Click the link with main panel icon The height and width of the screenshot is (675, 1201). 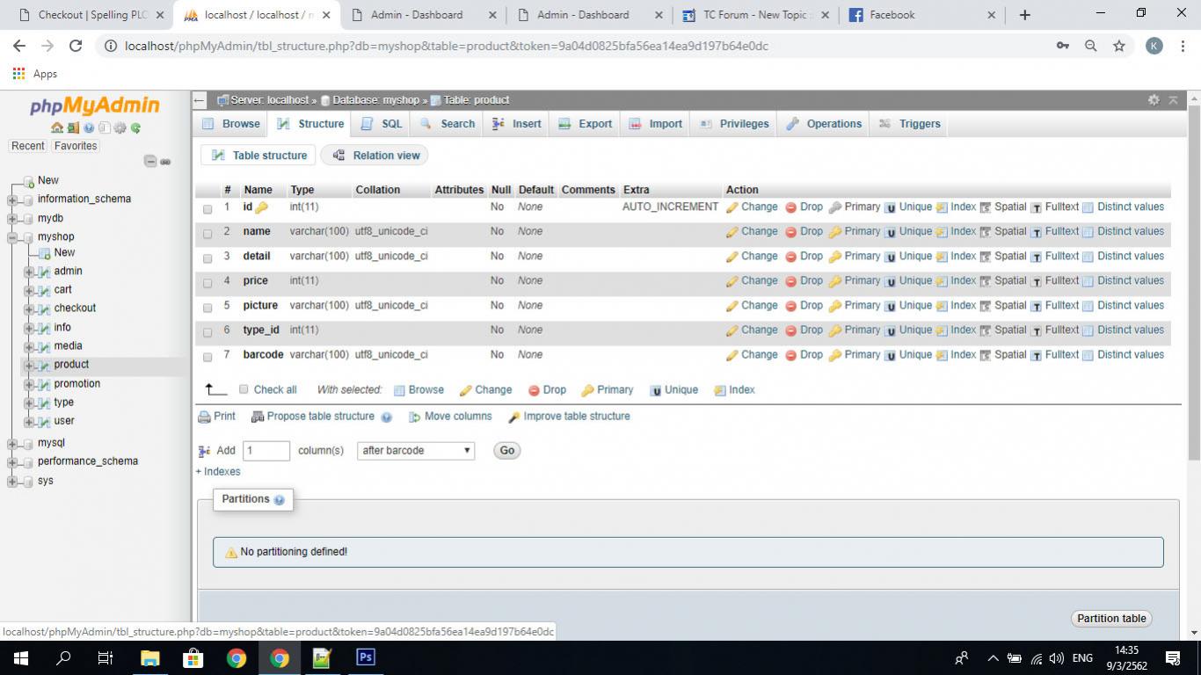click(x=165, y=162)
